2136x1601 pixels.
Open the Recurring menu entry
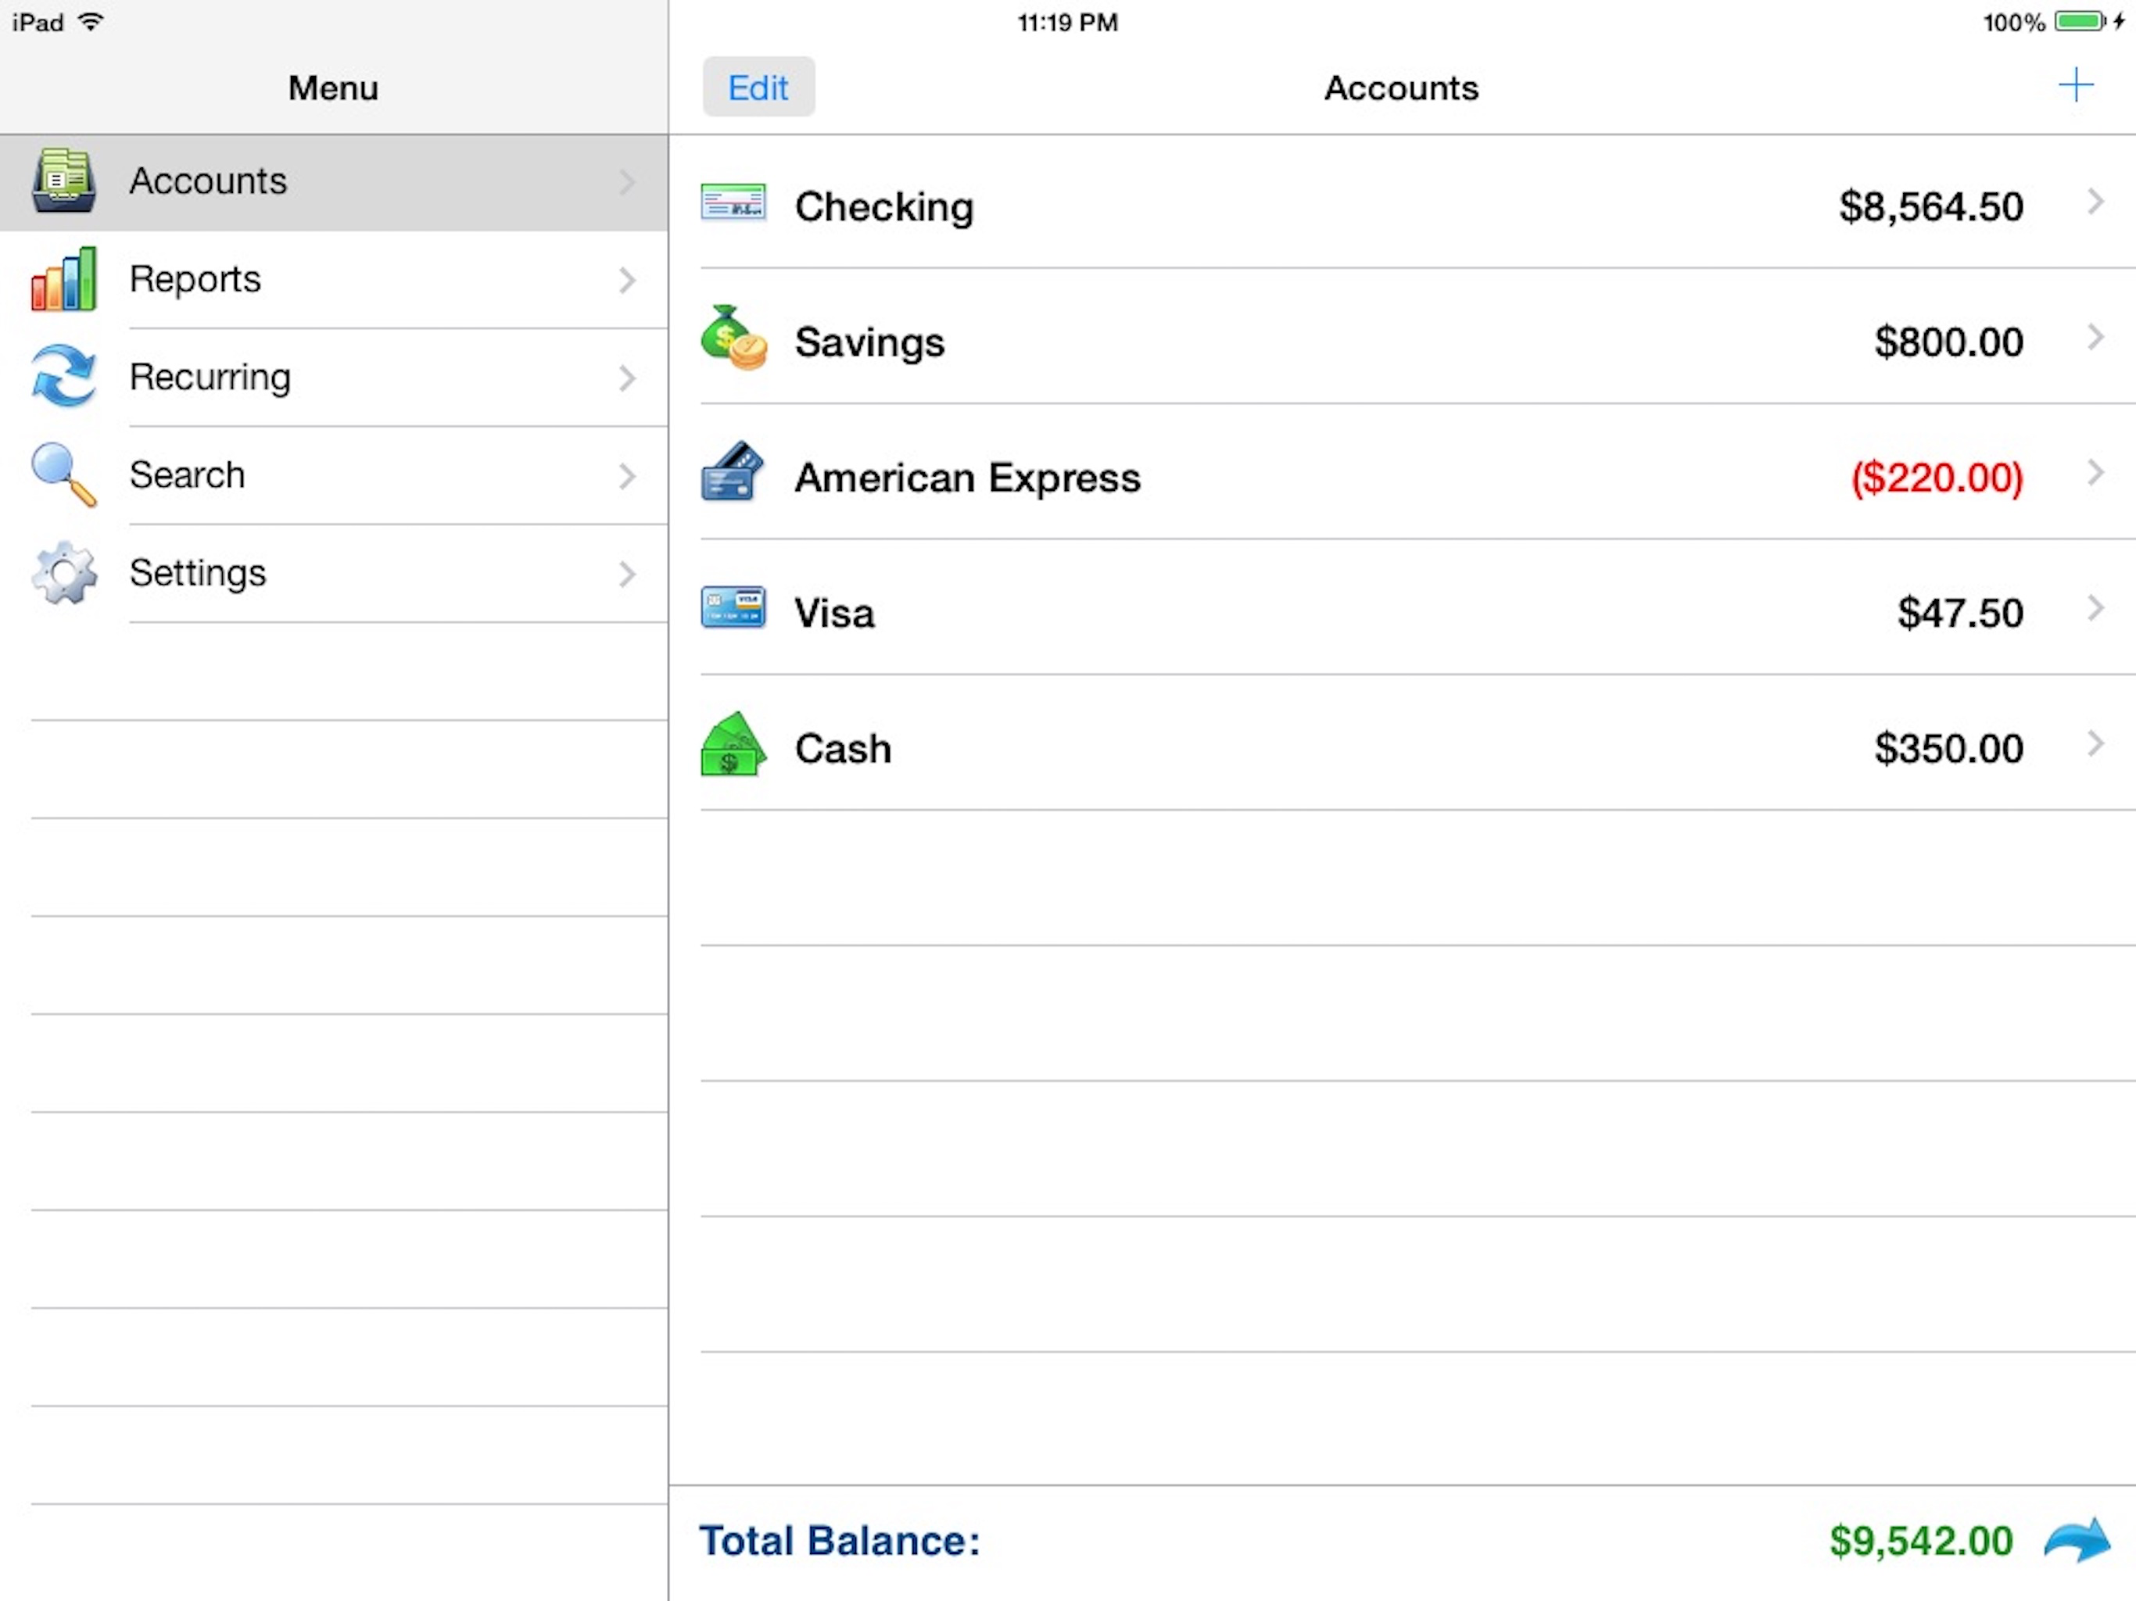point(210,377)
